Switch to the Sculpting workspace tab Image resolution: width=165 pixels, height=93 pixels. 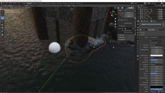pos(35,3)
